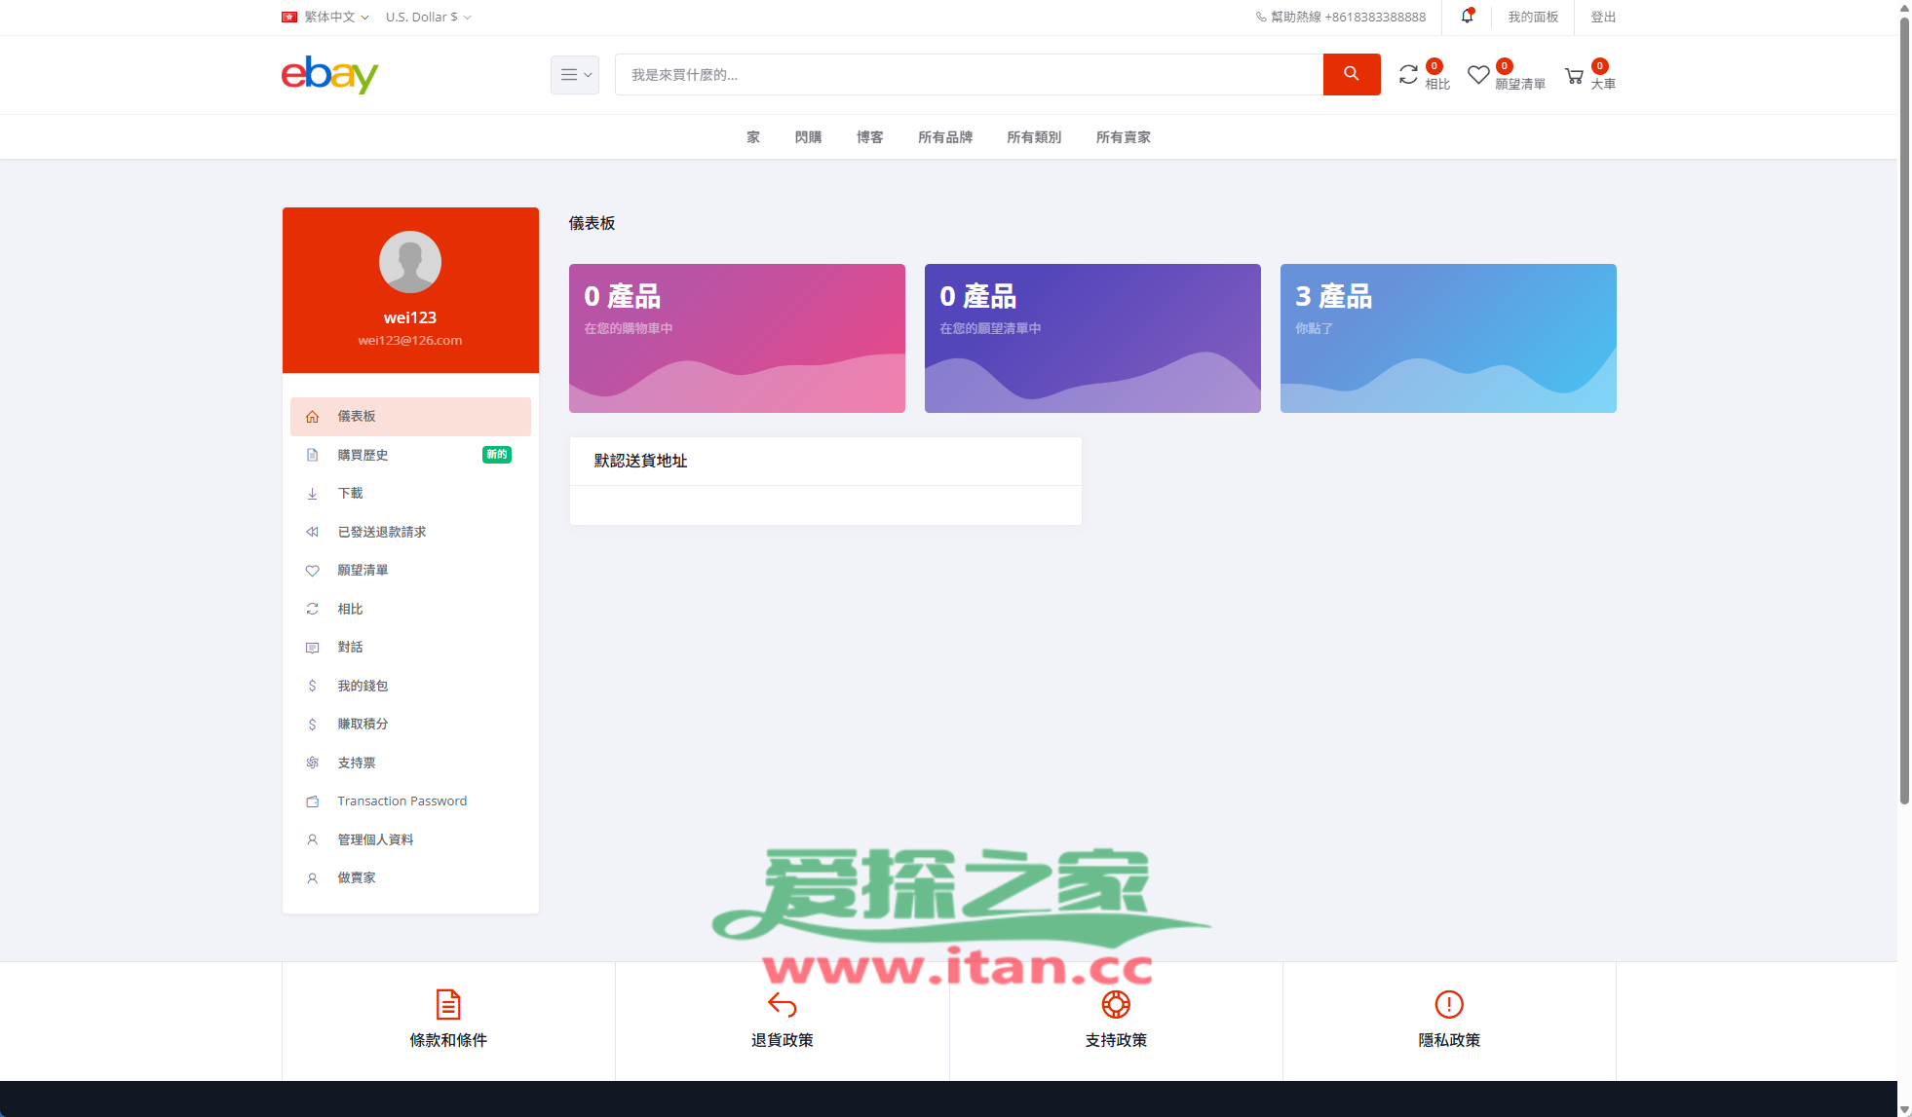Open 已發送退款請求 in the sidebar
The height and width of the screenshot is (1117, 1912).
click(x=410, y=532)
